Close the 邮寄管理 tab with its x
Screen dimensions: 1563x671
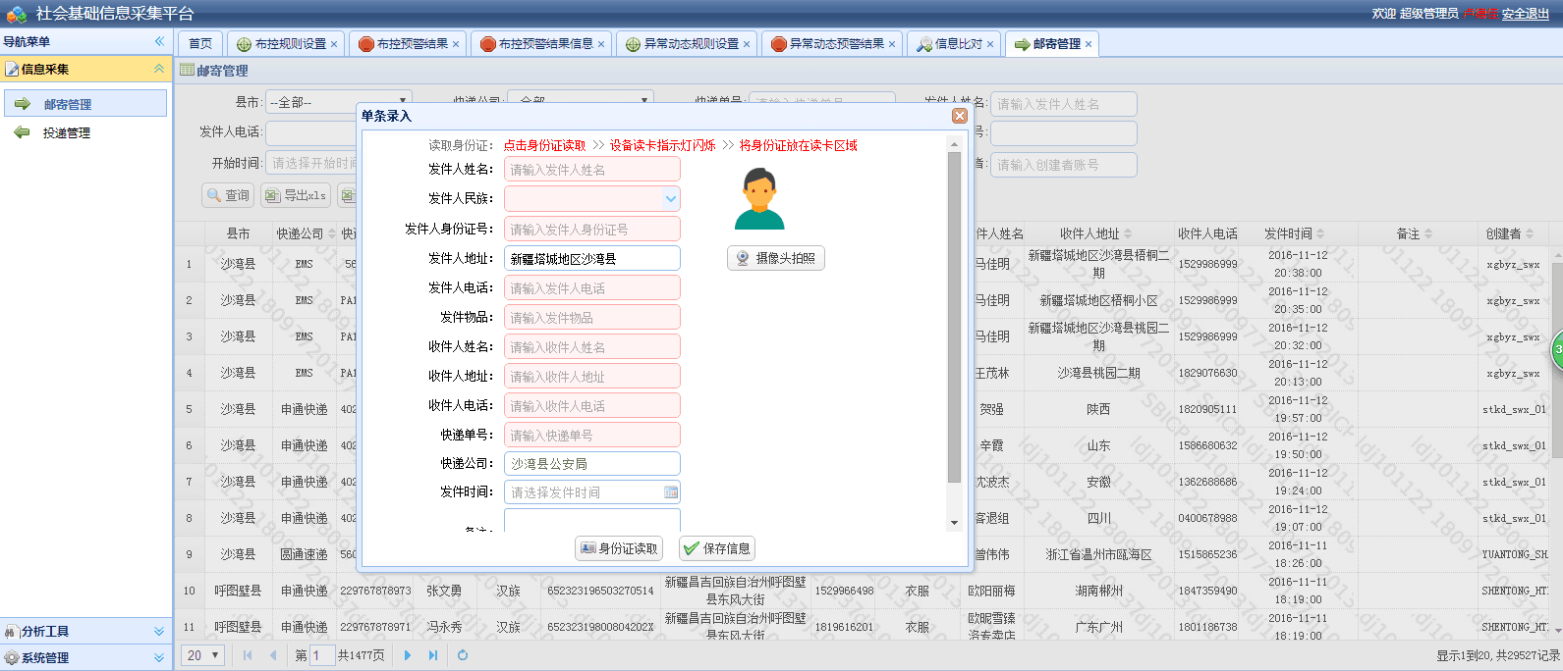(1089, 44)
